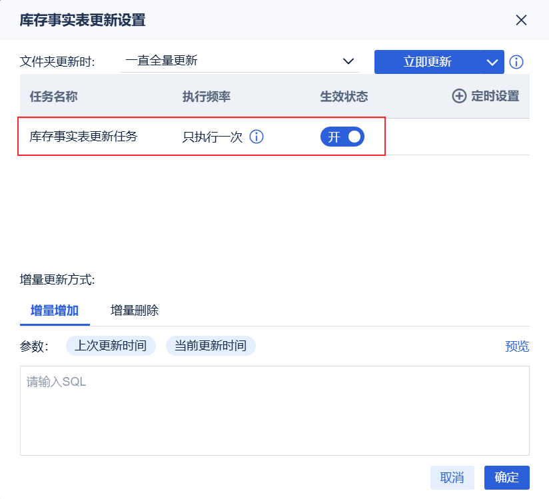
Task: Confirm settings with the 确定 button
Action: coord(506,478)
